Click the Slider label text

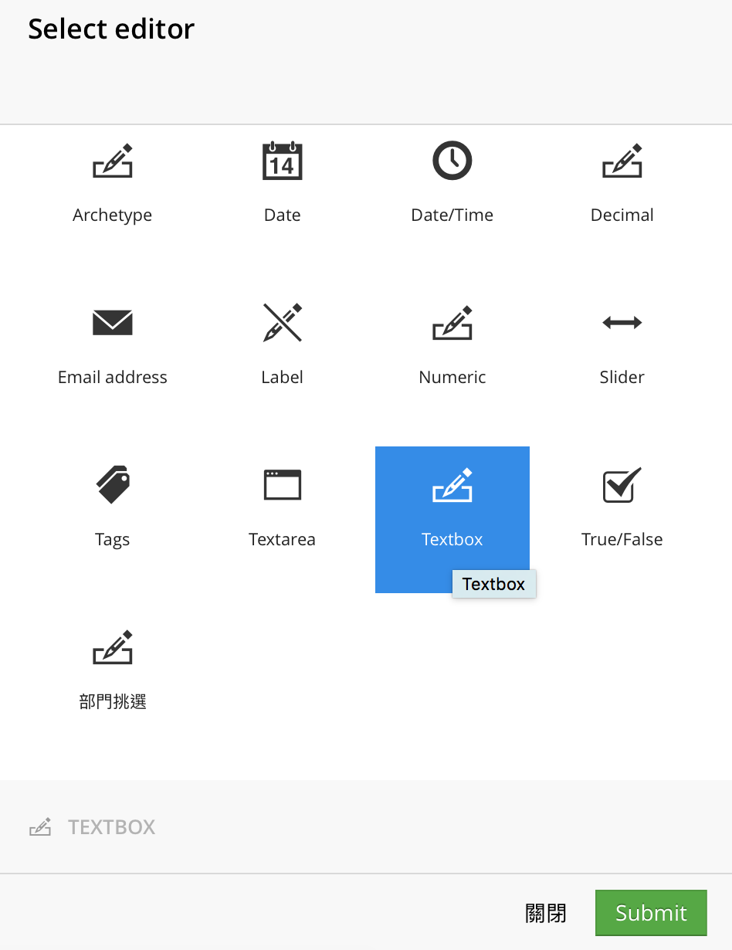(x=622, y=378)
